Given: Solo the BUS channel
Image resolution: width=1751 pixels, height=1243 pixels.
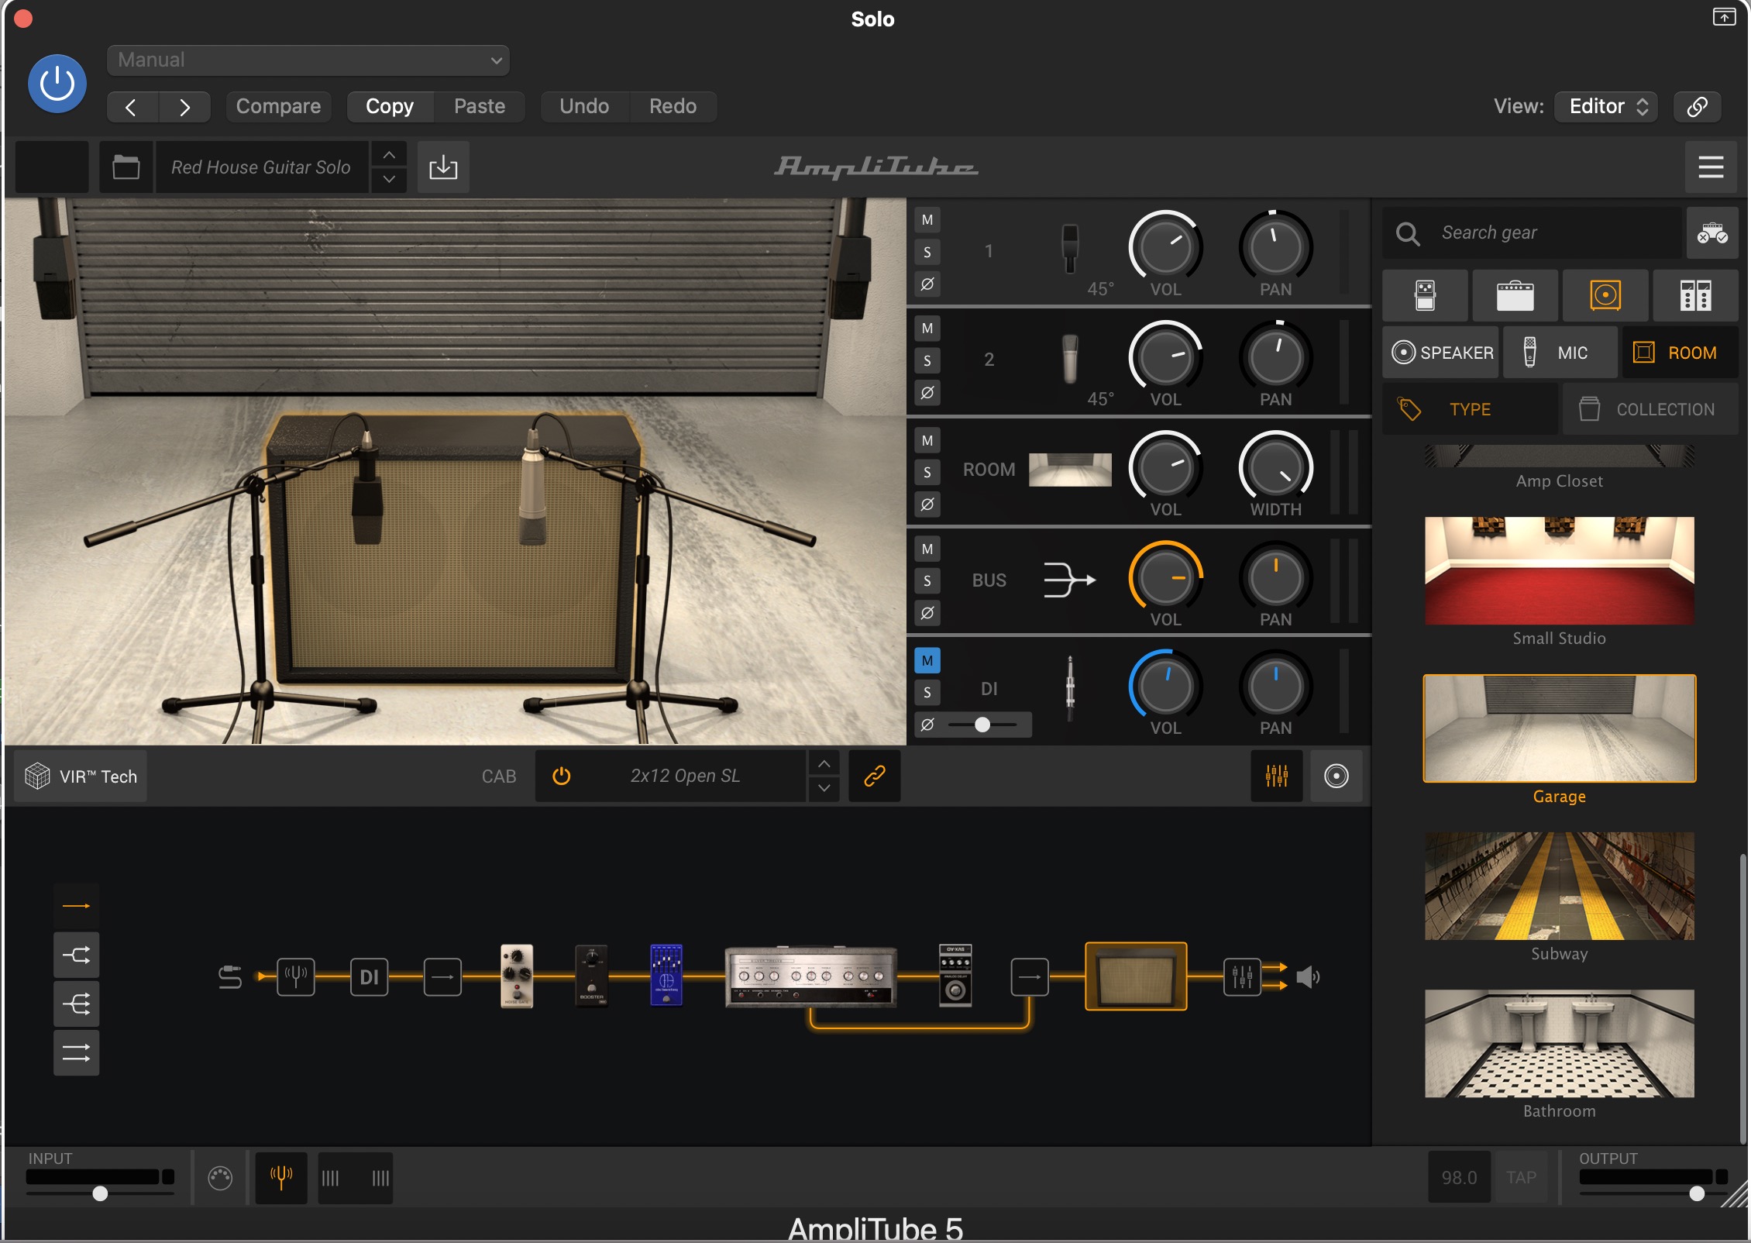Looking at the screenshot, I should point(927,581).
